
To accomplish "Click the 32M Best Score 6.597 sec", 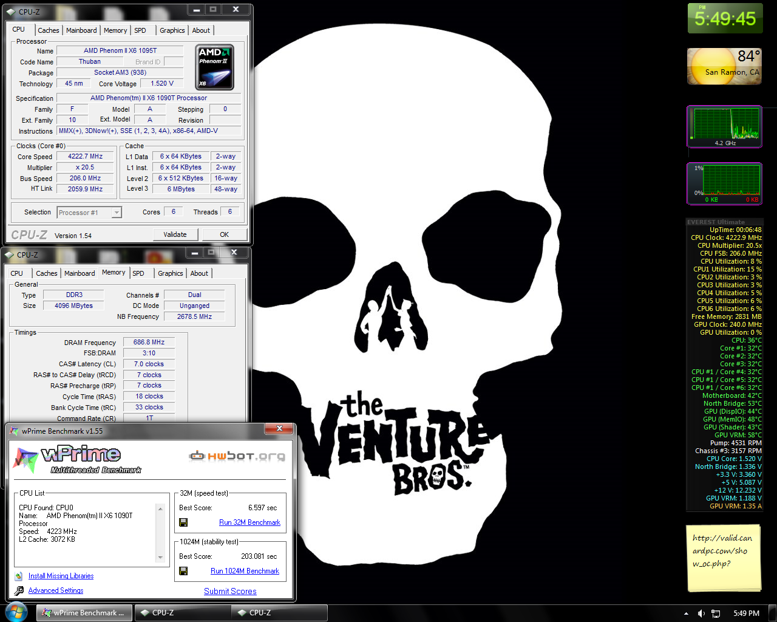I will pyautogui.click(x=262, y=508).
